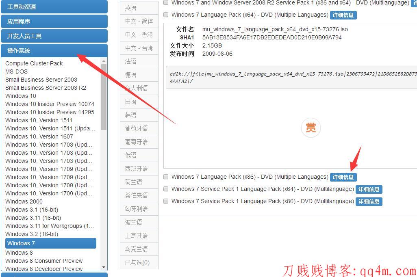Select Windows 3.11 for Workgroups
The height and width of the screenshot is (277, 417).
50,226
